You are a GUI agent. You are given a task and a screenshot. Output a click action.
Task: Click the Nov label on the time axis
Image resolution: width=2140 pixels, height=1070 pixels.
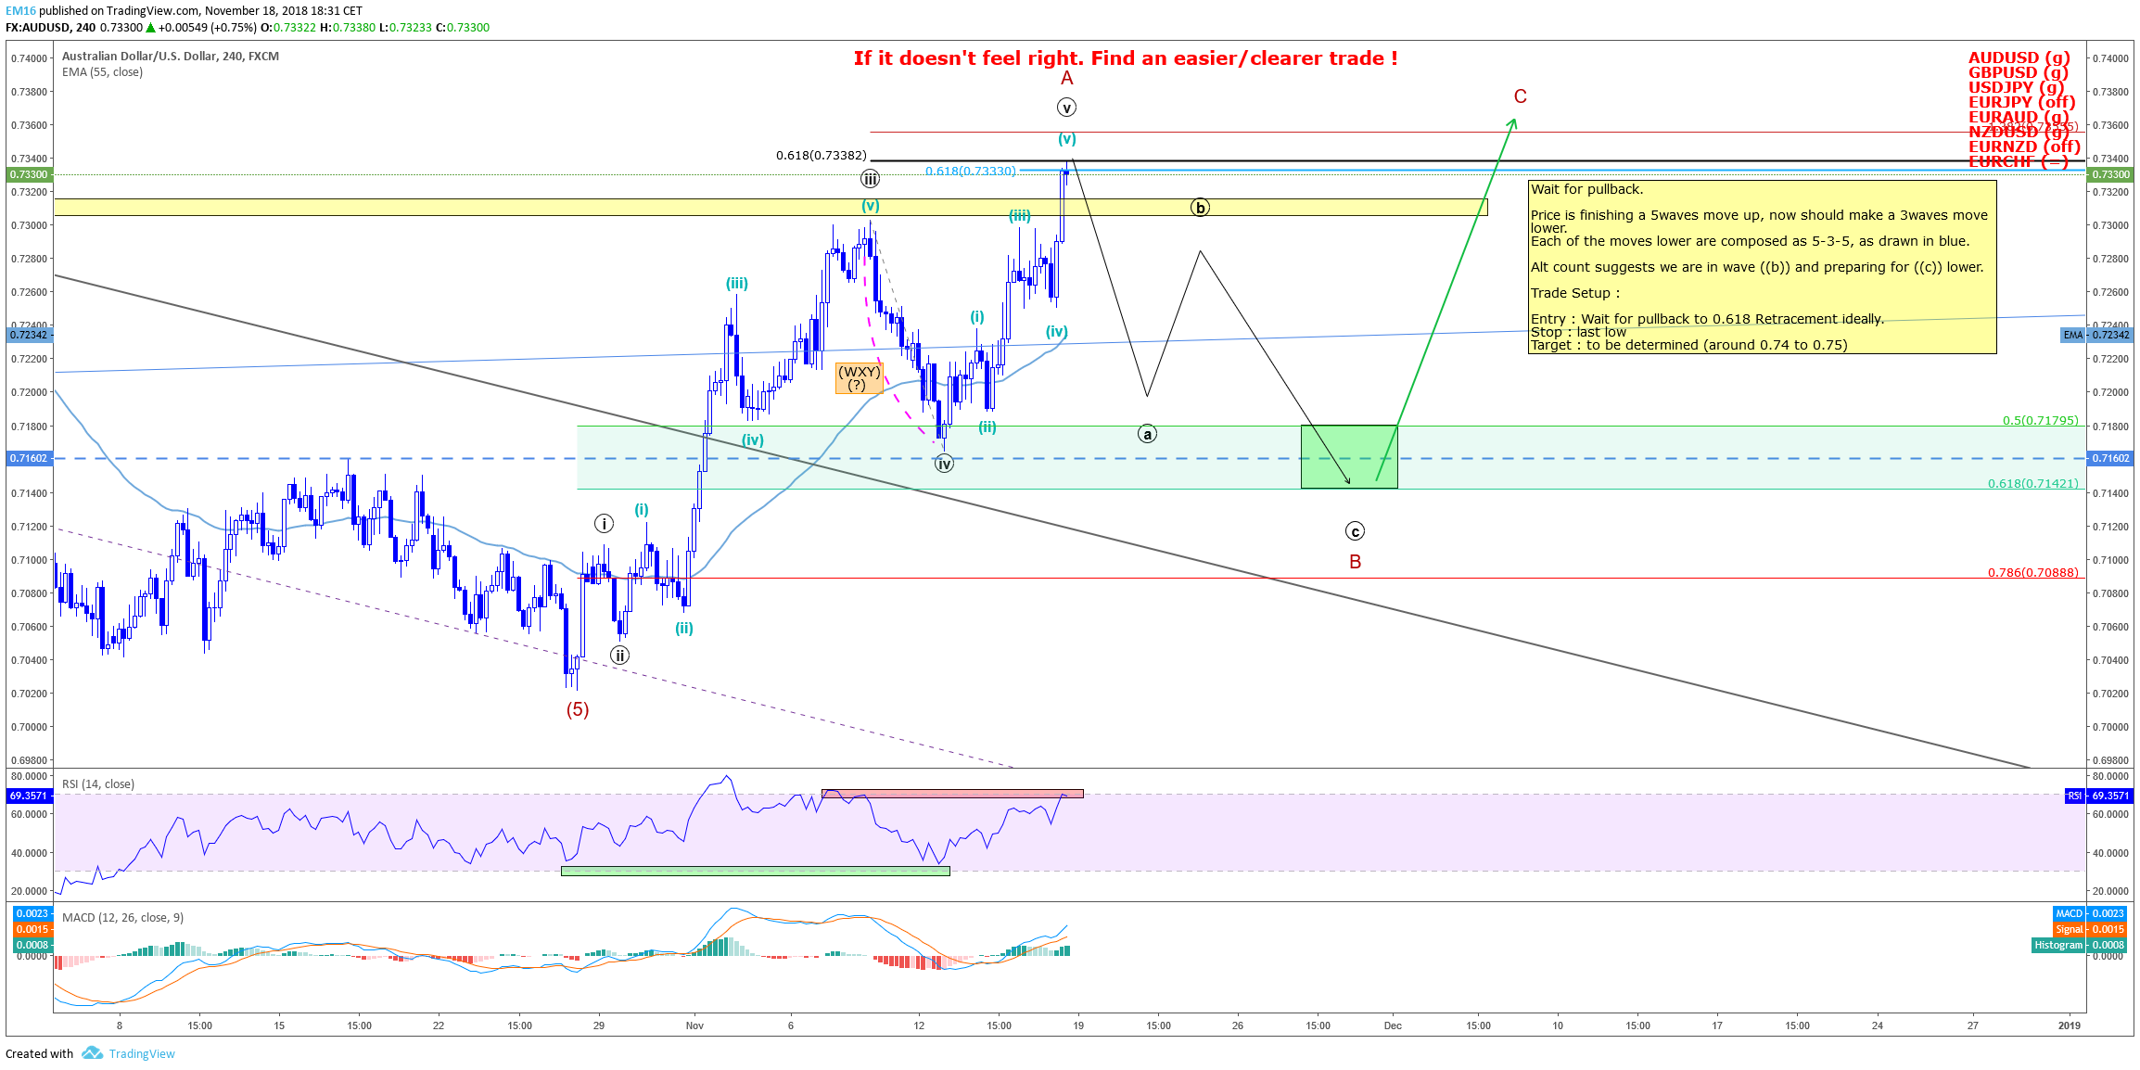tap(695, 1025)
